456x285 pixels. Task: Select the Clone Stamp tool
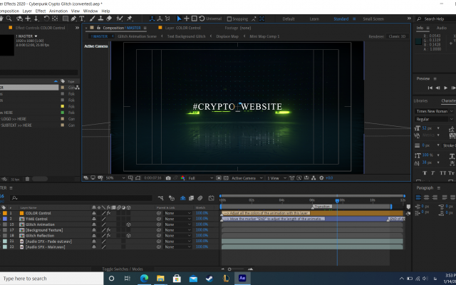(100, 19)
